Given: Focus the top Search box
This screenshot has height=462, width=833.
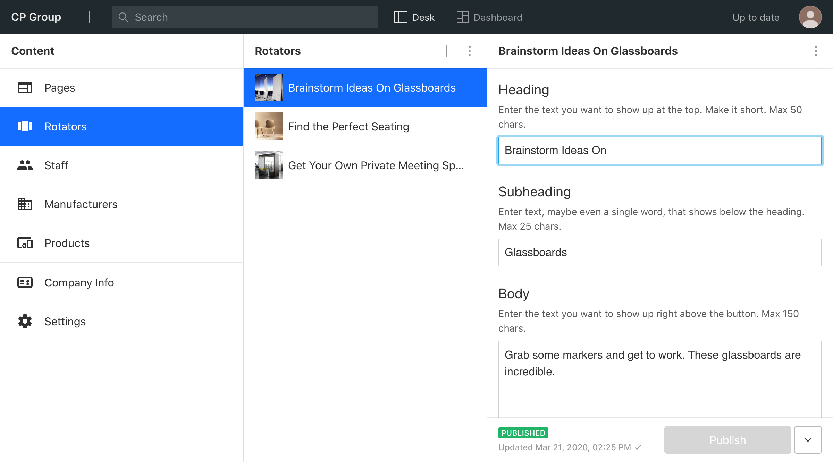Looking at the screenshot, I should [x=245, y=17].
